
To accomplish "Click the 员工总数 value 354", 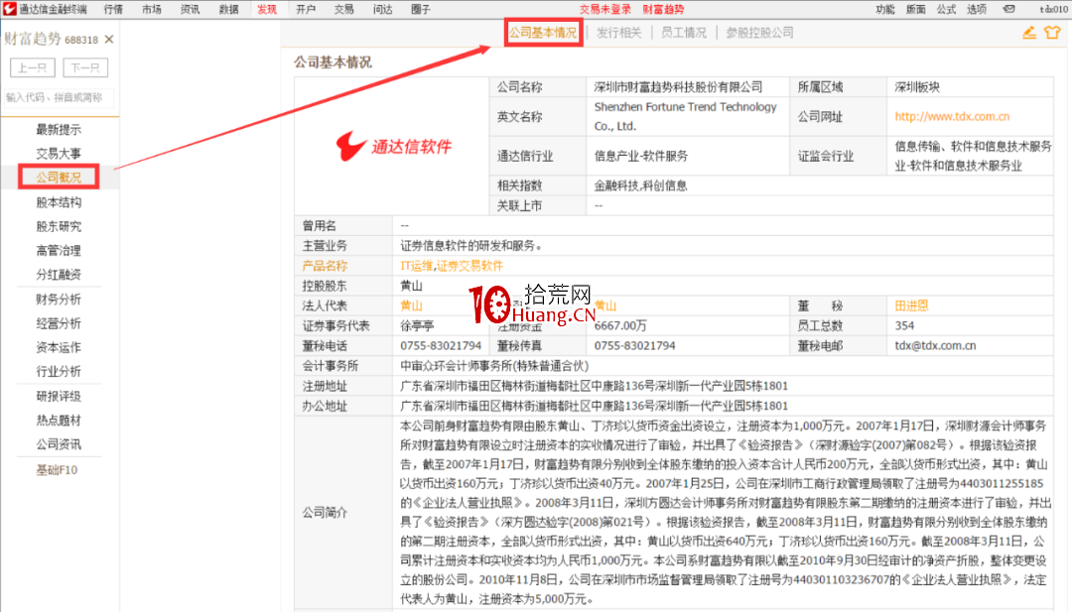I will point(904,325).
